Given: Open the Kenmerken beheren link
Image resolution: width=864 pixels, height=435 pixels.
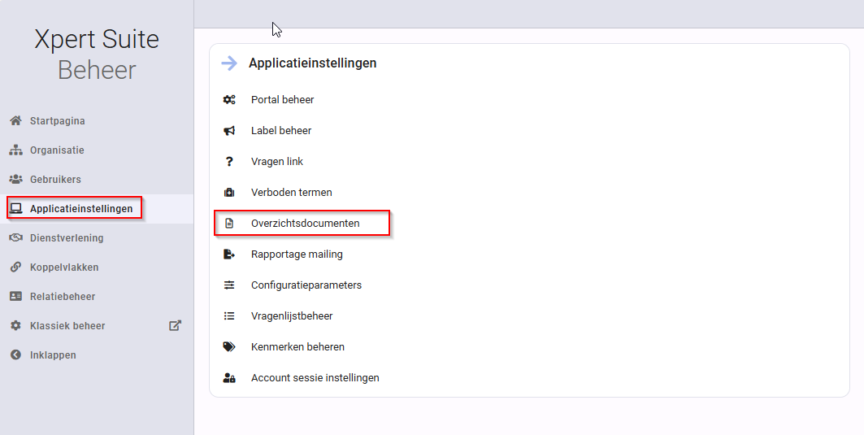Looking at the screenshot, I should click(297, 347).
